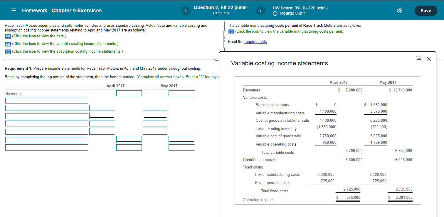Click the Homework: Chapter 9 Exercises title

coord(62,10)
